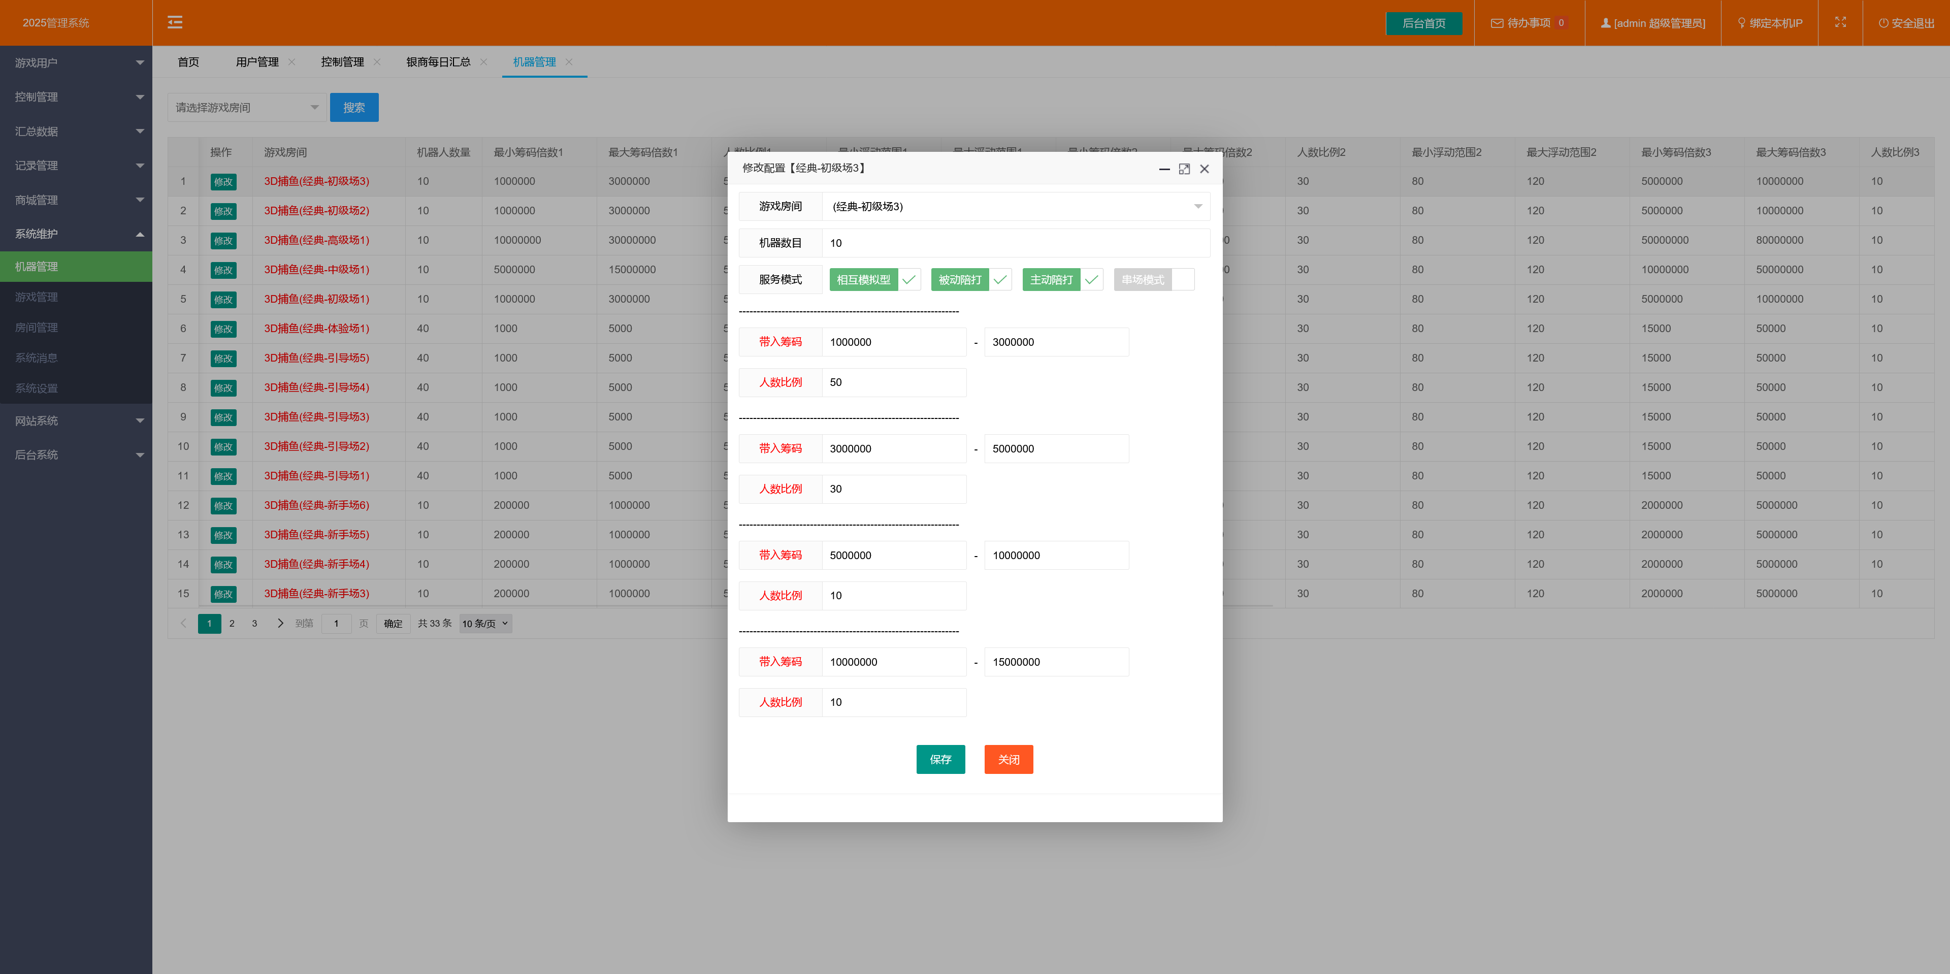This screenshot has height=974, width=1950.
Task: Open the 10 条/页 page size selector
Action: pos(485,624)
